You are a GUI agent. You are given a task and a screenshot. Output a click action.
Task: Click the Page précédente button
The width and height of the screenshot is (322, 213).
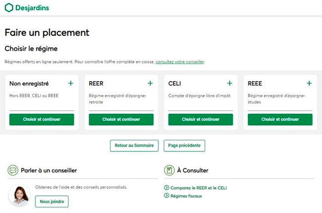tap(184, 146)
